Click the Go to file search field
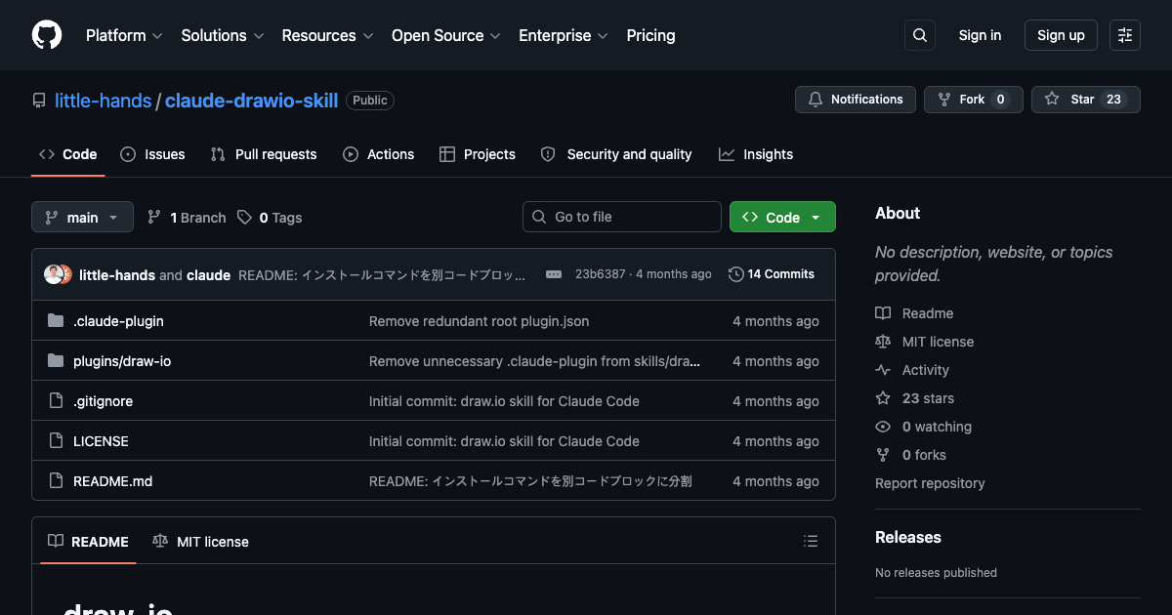Image resolution: width=1172 pixels, height=615 pixels. pos(622,217)
